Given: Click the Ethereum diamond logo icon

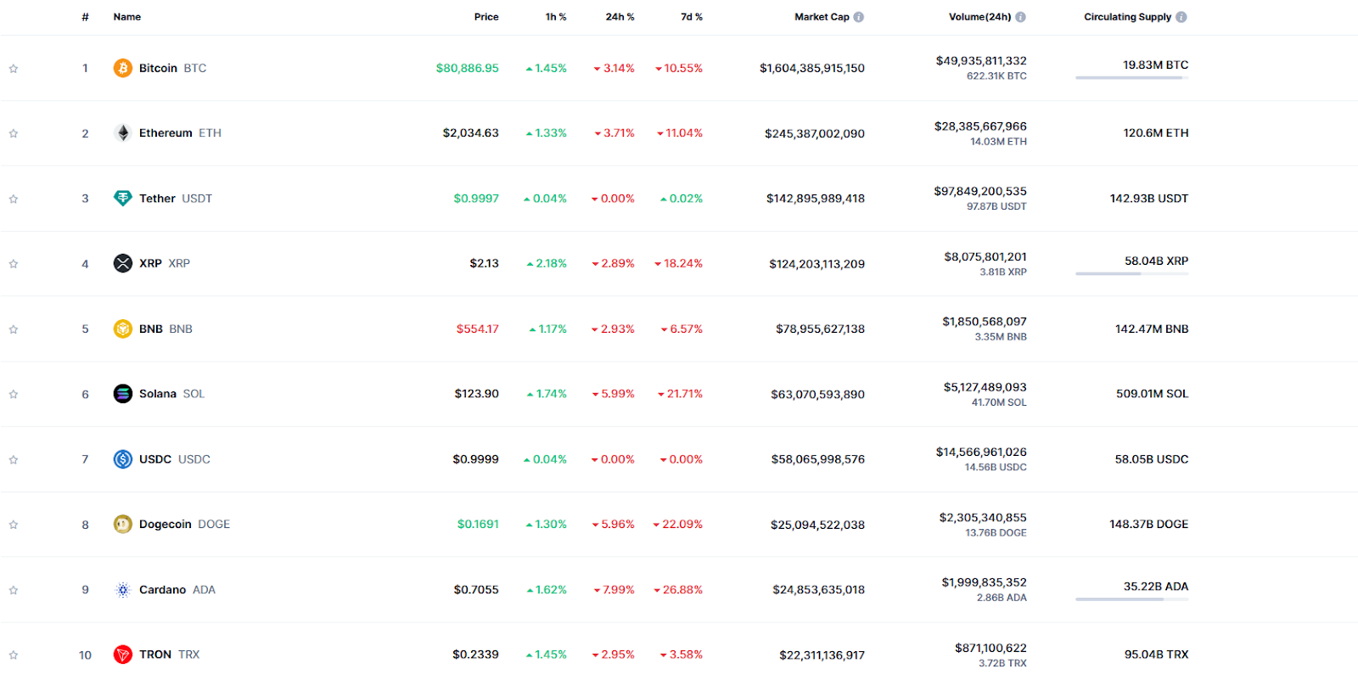Looking at the screenshot, I should [123, 133].
